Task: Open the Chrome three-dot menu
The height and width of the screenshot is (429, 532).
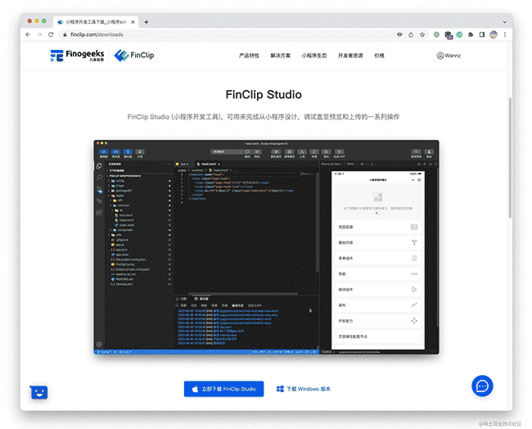Action: point(505,34)
